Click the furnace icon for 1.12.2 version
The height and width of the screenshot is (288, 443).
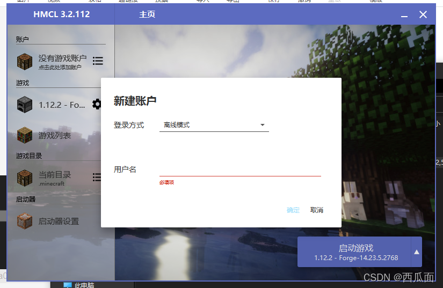click(25, 105)
